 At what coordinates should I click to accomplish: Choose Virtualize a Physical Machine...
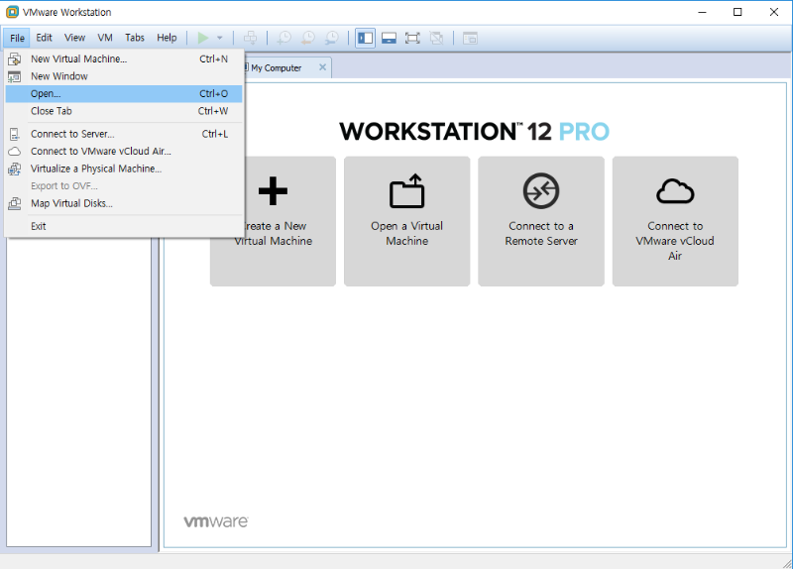[95, 169]
